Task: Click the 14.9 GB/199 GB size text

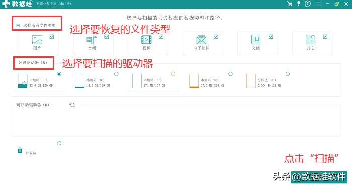Action: (x=98, y=86)
